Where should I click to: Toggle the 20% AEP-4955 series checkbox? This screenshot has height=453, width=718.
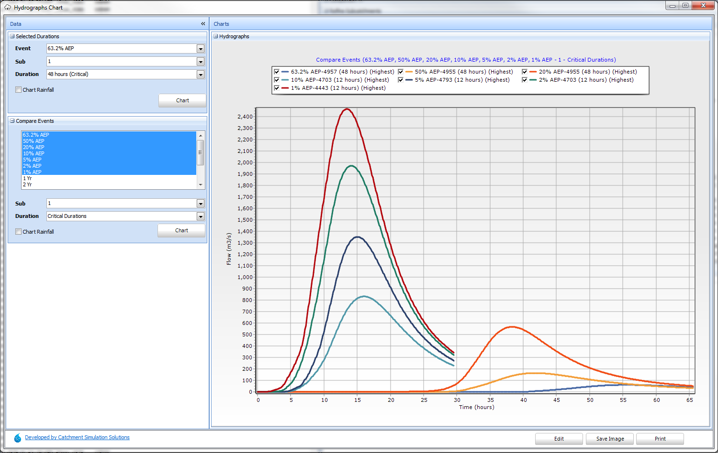(525, 72)
